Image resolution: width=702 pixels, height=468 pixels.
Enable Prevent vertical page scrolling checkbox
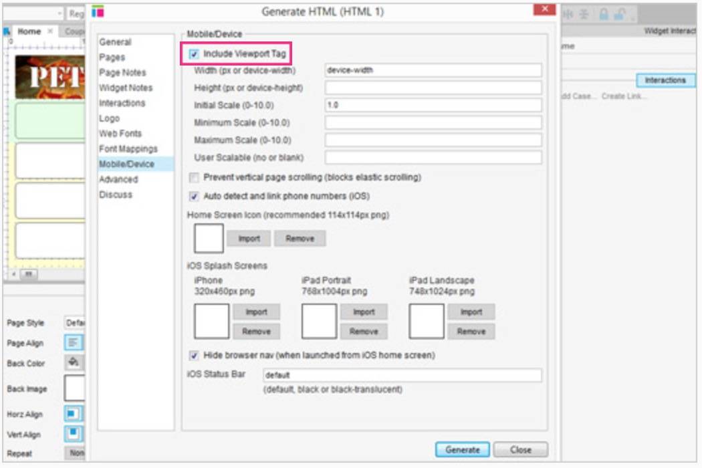194,178
